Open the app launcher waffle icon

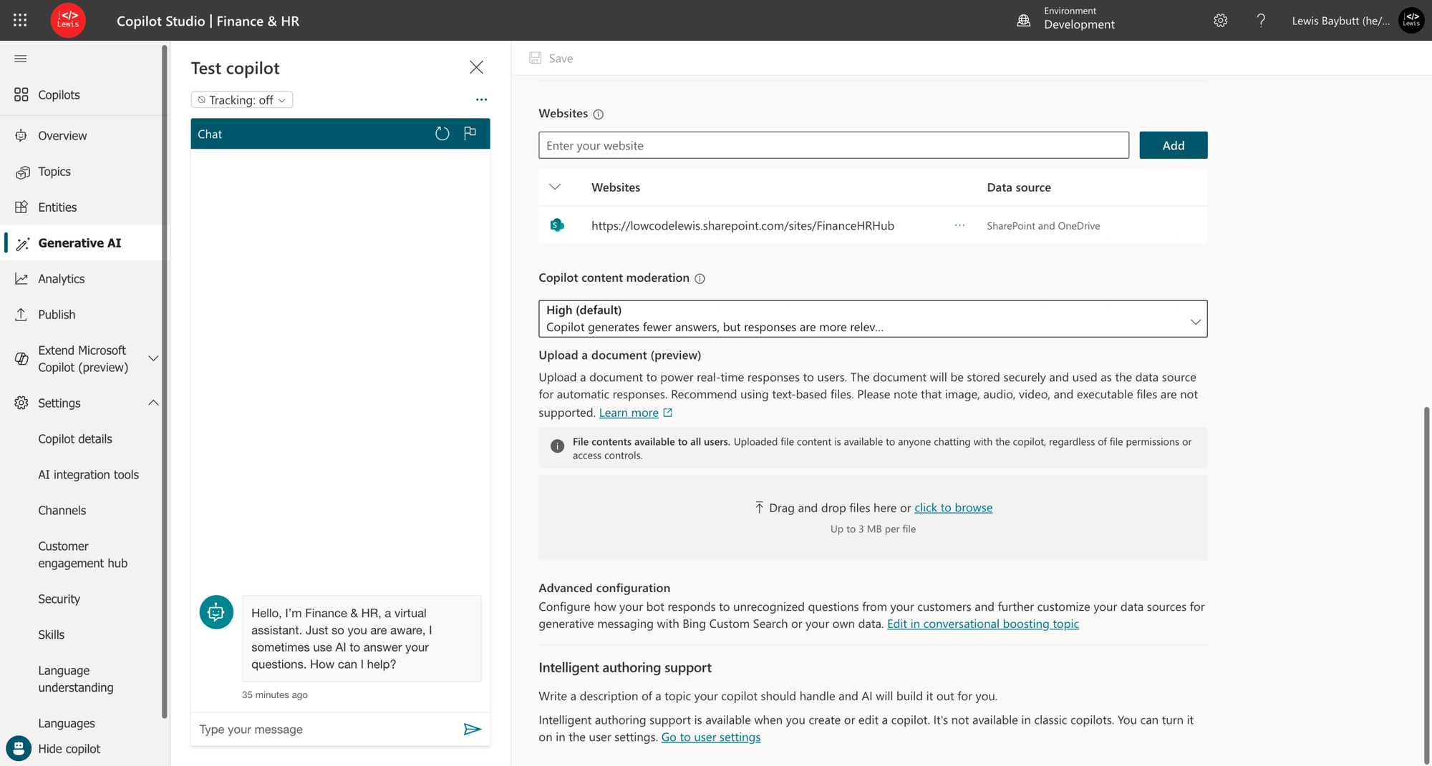click(20, 20)
